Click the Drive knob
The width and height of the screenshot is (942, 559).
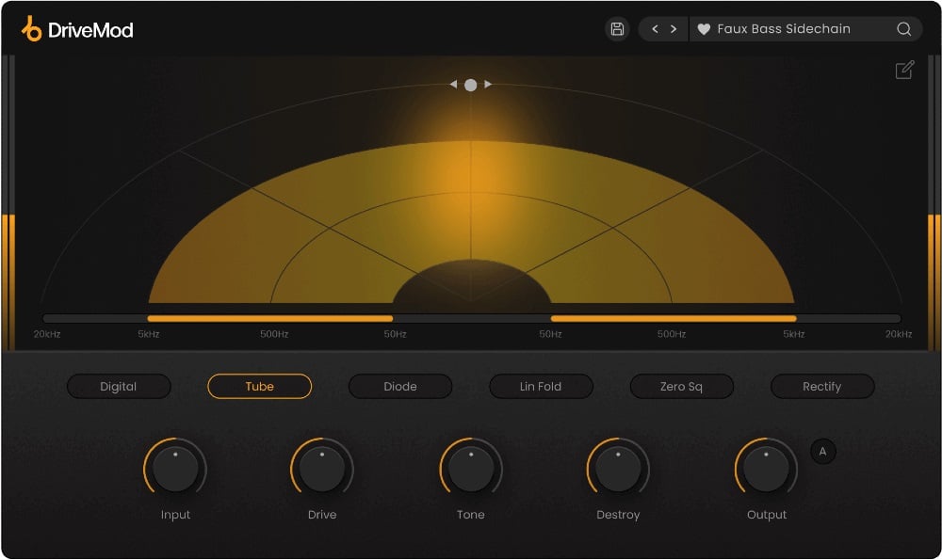322,469
